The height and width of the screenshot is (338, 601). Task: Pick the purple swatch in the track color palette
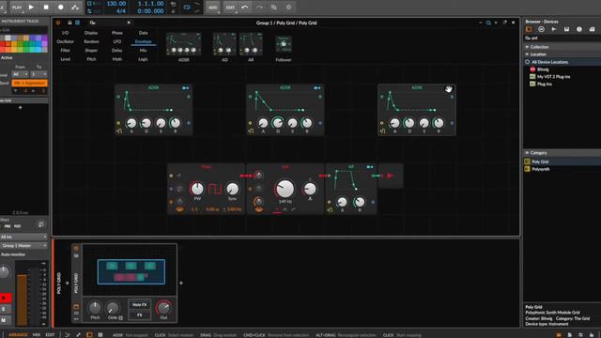(x=44, y=38)
